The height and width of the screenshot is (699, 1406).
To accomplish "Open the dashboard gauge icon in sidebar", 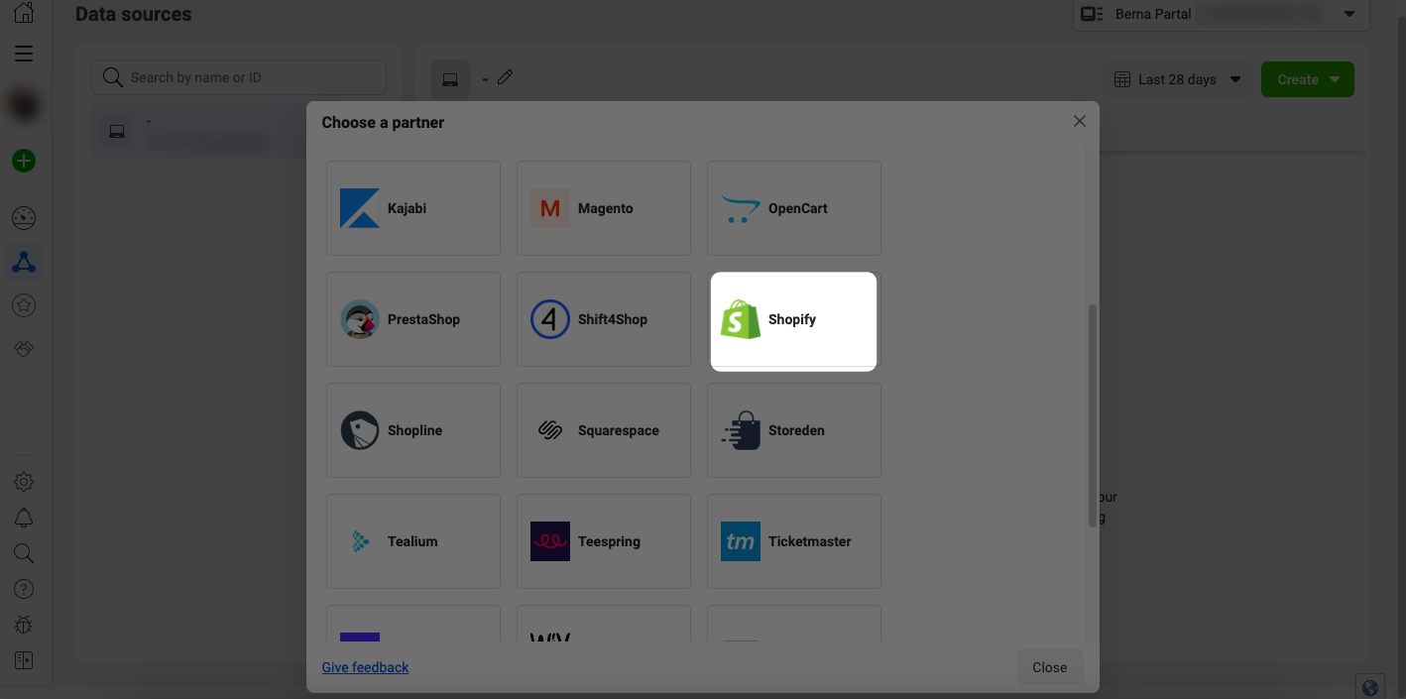I will tap(24, 218).
